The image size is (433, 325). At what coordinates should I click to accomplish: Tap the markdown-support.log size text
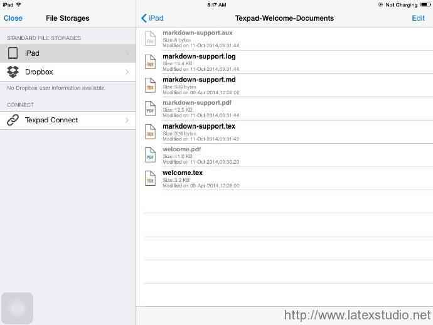click(x=178, y=63)
